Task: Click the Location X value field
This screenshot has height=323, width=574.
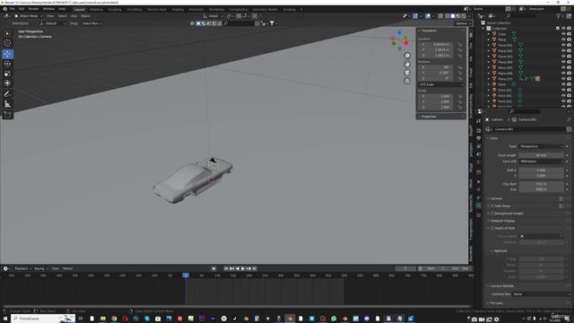Action: [x=437, y=44]
